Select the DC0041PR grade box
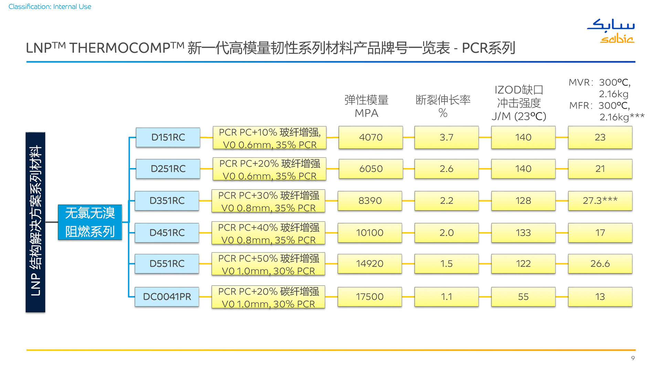661x372 pixels. [167, 297]
